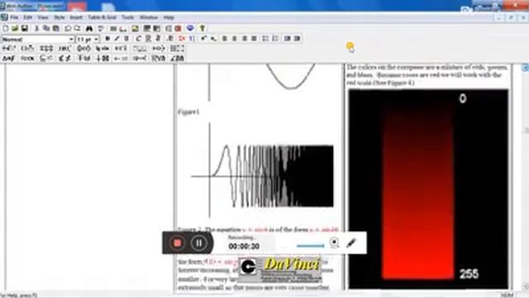Redo the action via toolbar icon
Screen dimensions: 529x298
[78, 28]
